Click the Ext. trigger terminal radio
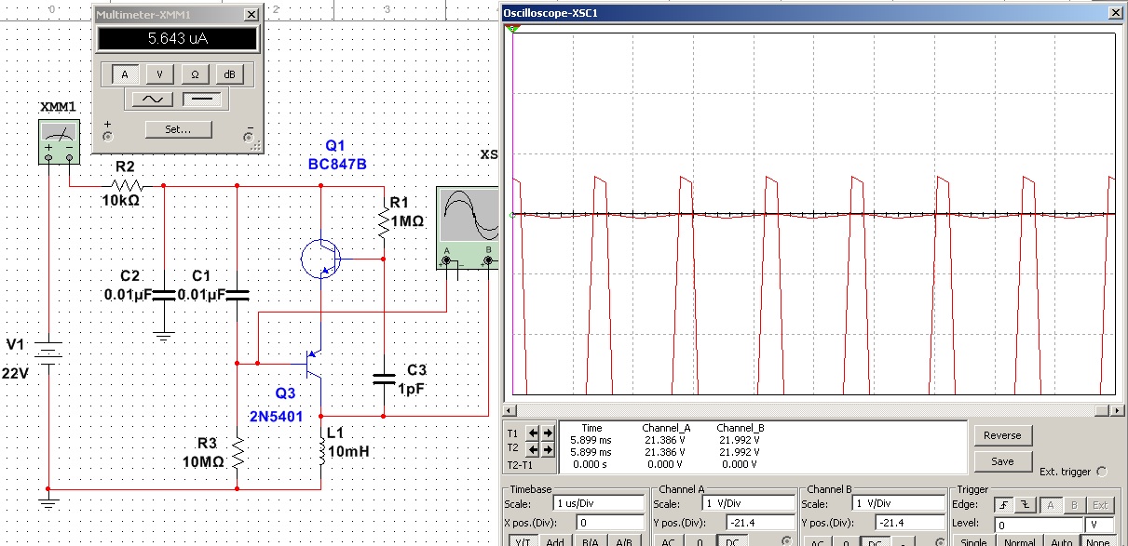Screen dimensions: 1128x546 pos(1103,471)
